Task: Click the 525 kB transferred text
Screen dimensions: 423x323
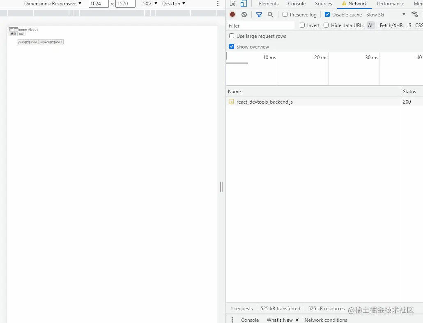Action: click(280, 309)
